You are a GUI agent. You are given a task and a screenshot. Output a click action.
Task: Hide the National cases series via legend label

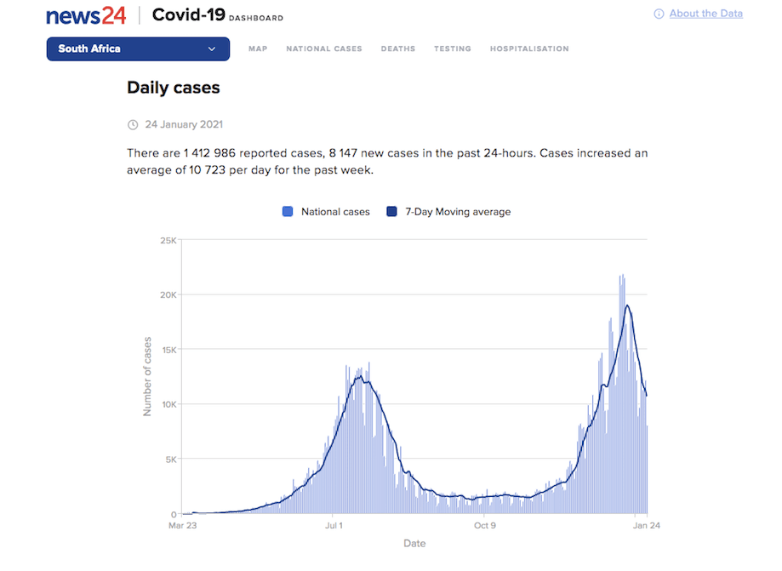point(335,212)
